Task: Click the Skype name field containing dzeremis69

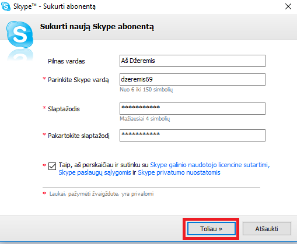Action: click(193, 79)
